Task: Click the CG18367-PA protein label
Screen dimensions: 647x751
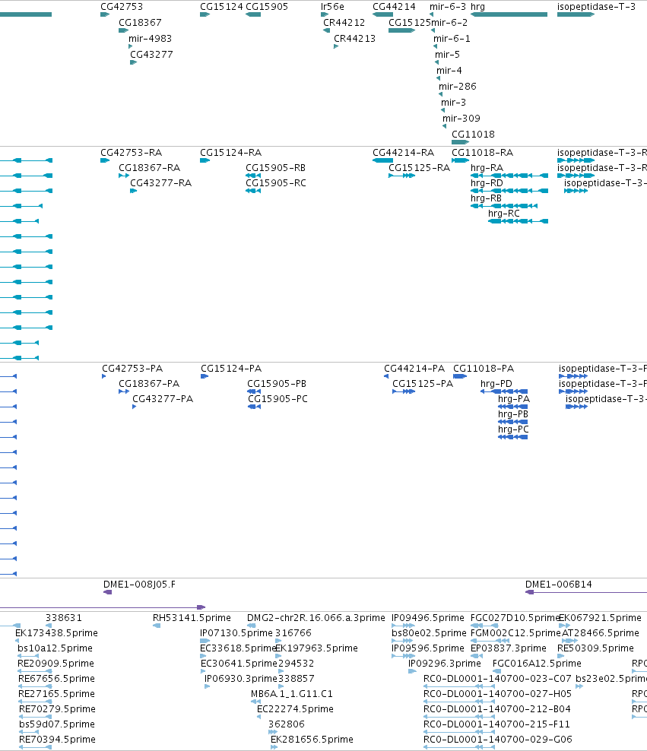Action: (x=149, y=384)
